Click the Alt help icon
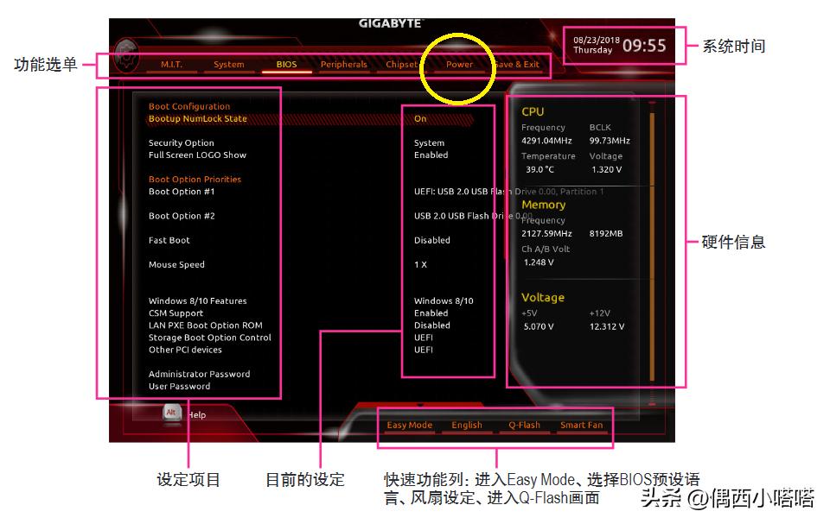830x524 pixels. 171,415
